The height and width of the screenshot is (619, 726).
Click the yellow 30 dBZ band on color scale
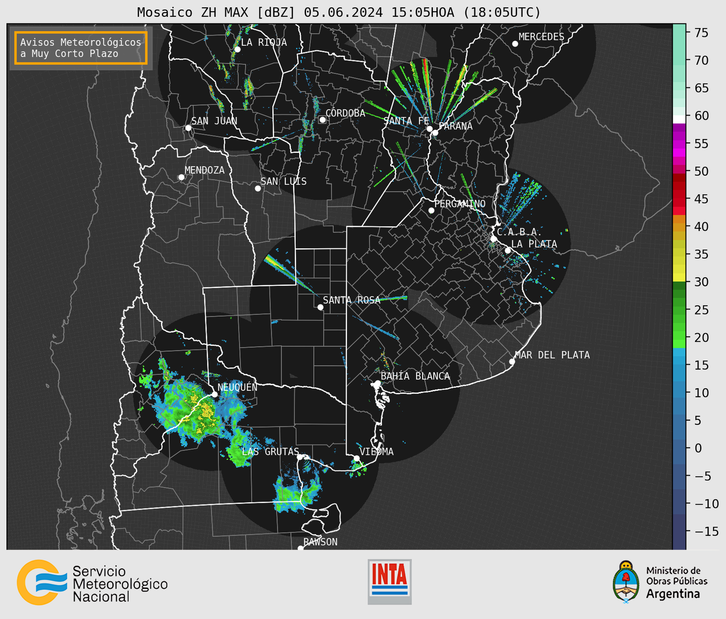(x=679, y=277)
